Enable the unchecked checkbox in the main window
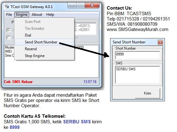The image size is (177, 132). pyautogui.click(x=8, y=37)
